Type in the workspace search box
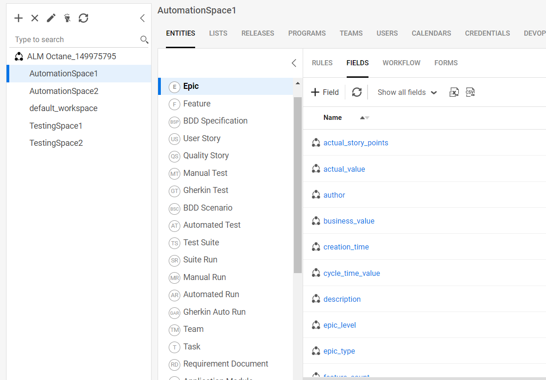 (74, 40)
